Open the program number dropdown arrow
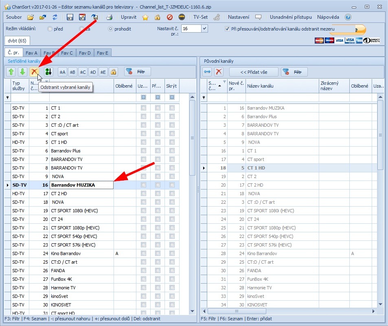Viewport: 388px width, 326px height. [x=205, y=29]
